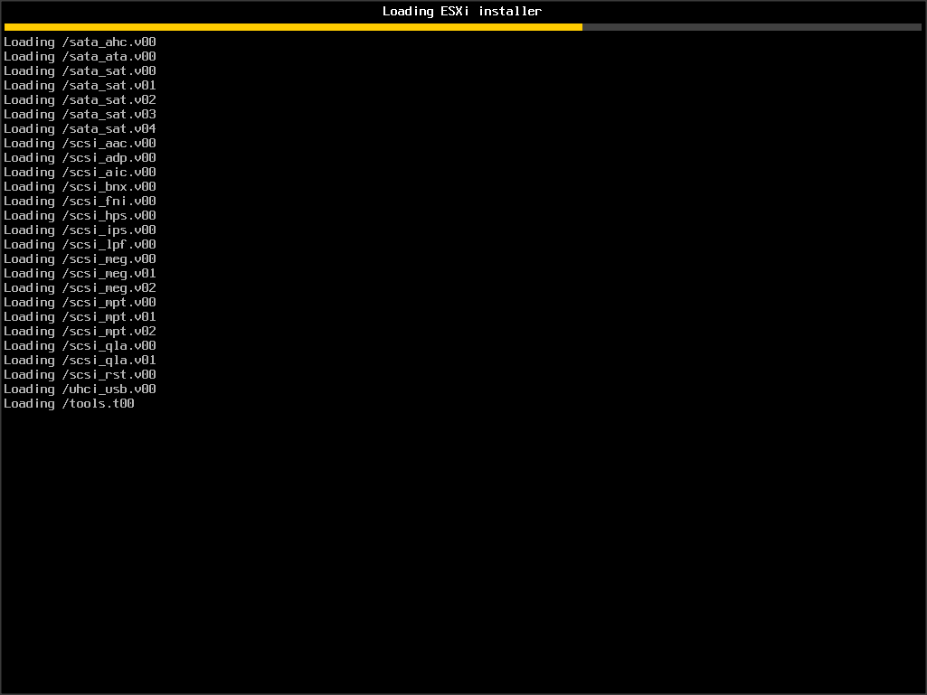Click the line 'Loading /scsi_adp.v00'
The height and width of the screenshot is (695, 927).
click(x=80, y=158)
